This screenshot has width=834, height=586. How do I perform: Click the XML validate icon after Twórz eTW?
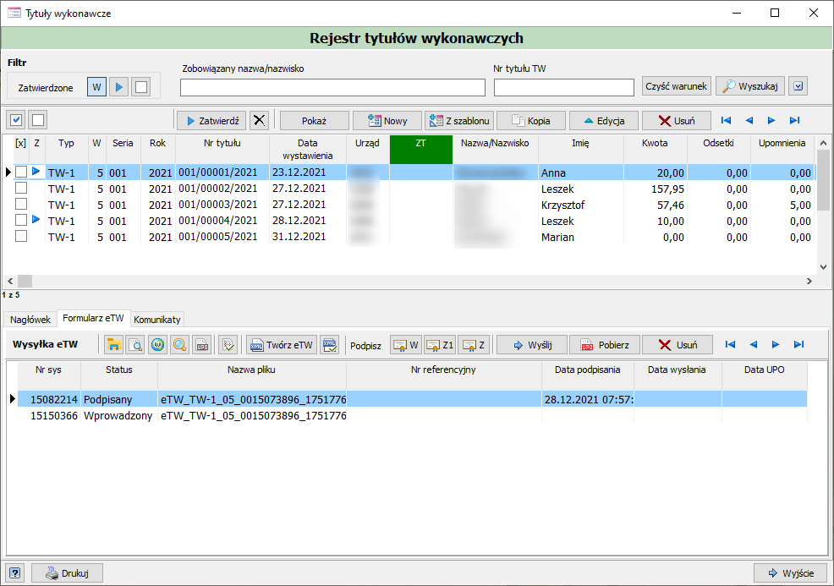(x=330, y=345)
